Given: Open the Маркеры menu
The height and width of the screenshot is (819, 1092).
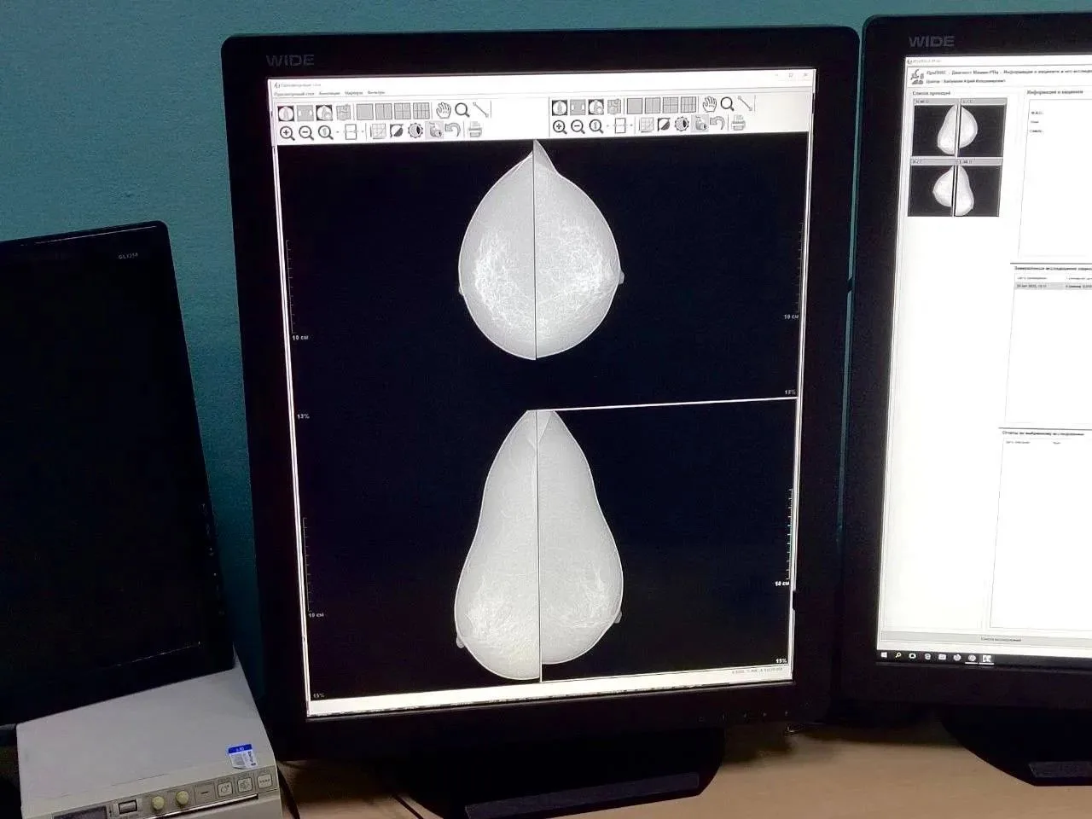Looking at the screenshot, I should [x=354, y=92].
